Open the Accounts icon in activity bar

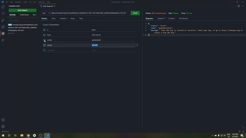click(x=3, y=120)
